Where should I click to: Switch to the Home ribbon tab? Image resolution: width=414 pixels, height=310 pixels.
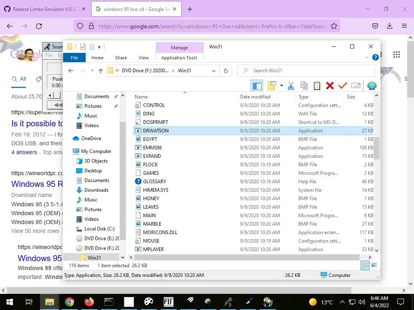(97, 58)
